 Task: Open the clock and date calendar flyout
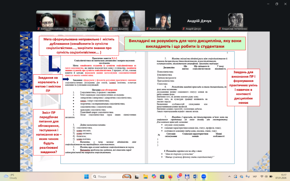pos(281,176)
